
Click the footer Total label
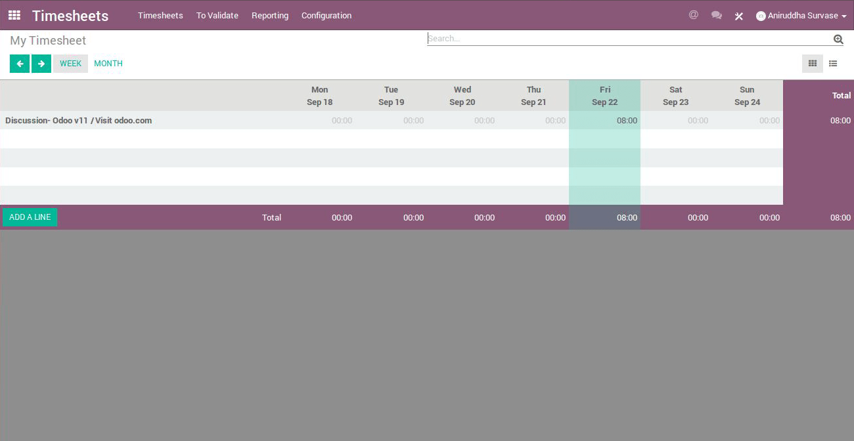pos(271,218)
